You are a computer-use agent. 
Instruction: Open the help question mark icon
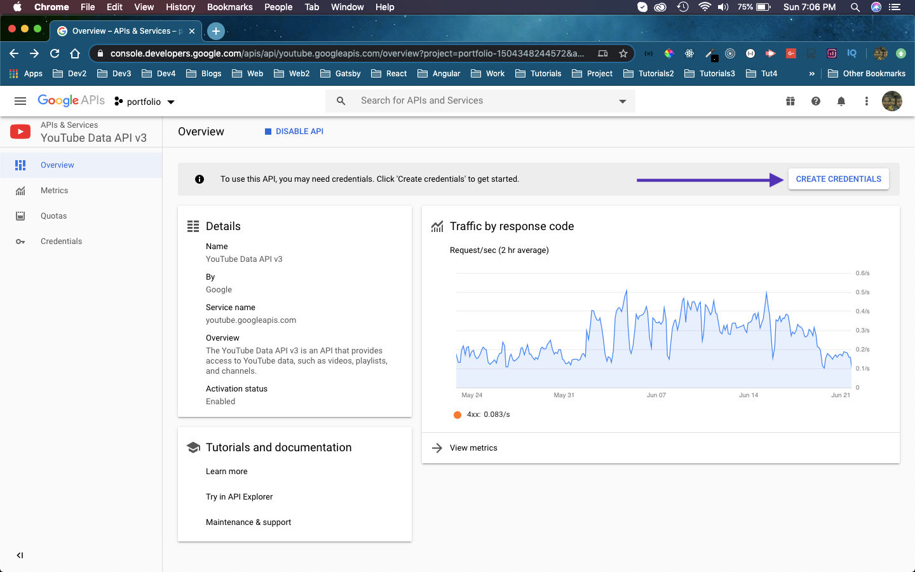pyautogui.click(x=816, y=101)
